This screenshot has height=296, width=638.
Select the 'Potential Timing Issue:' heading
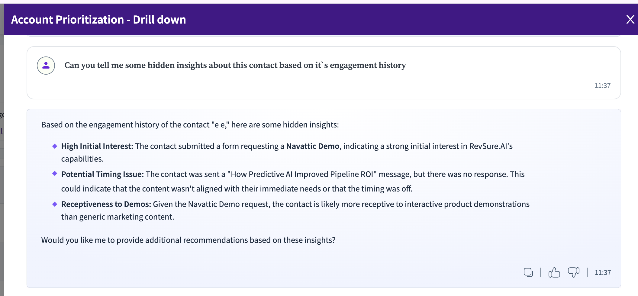coord(102,174)
